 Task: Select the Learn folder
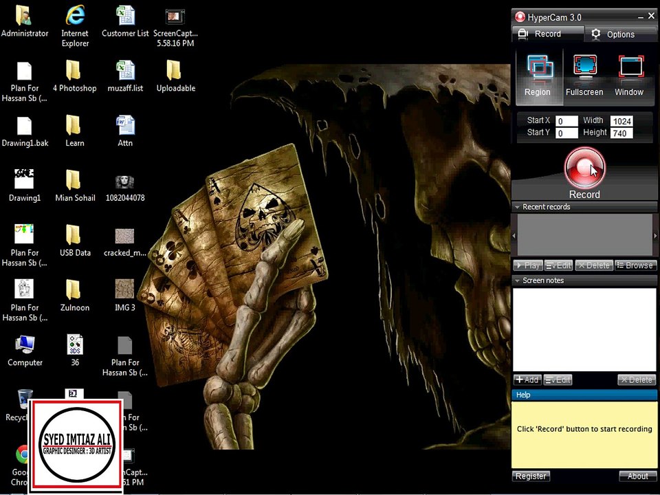coord(74,131)
